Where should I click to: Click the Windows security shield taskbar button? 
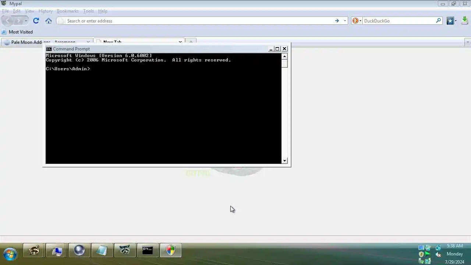pos(171,250)
